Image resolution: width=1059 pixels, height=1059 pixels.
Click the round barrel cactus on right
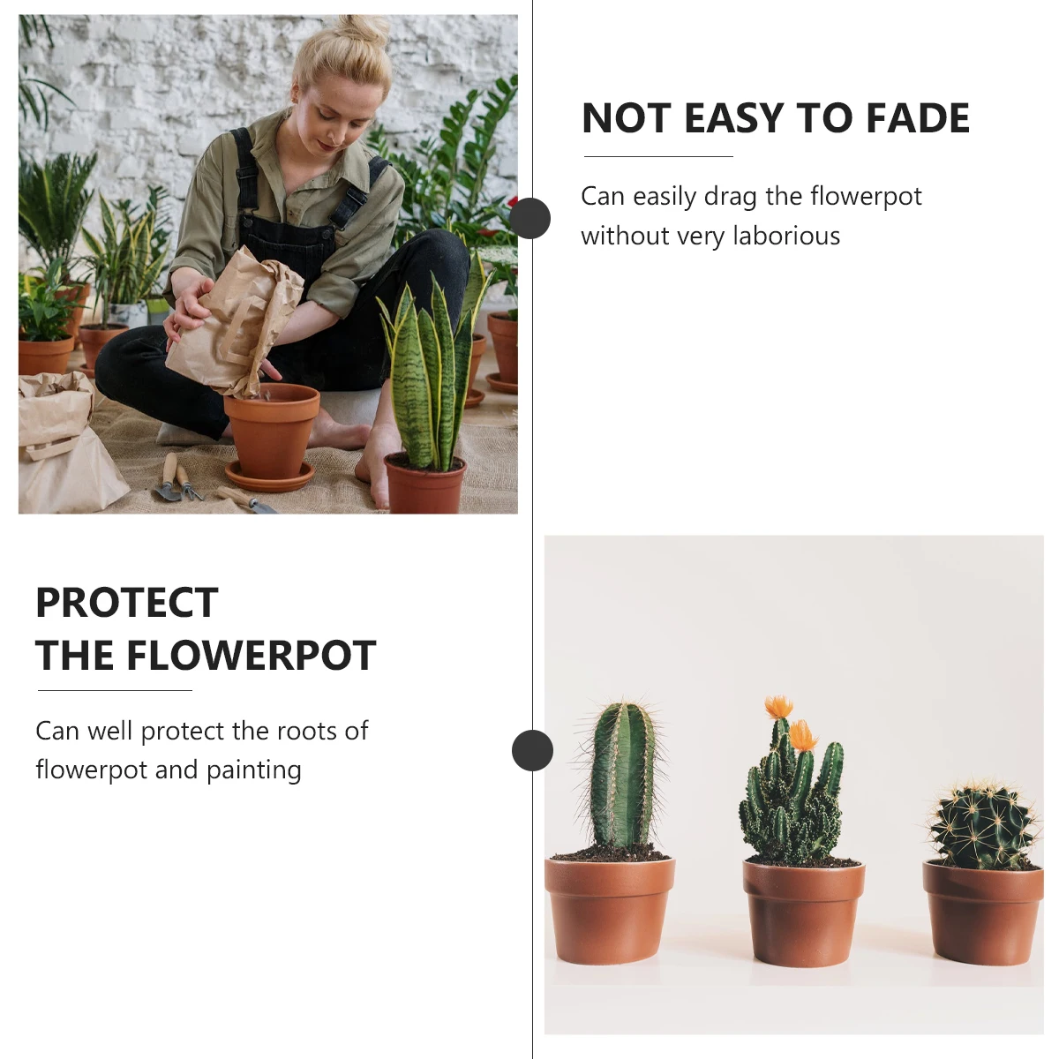[981, 824]
